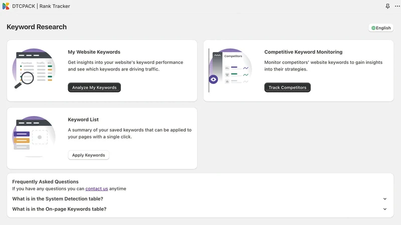Click the My Website Keywords magnifier illustration
The width and height of the screenshot is (401, 225).
click(34, 68)
